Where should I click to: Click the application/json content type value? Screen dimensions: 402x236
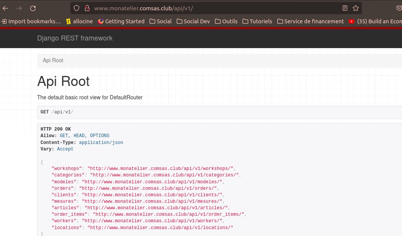click(101, 142)
